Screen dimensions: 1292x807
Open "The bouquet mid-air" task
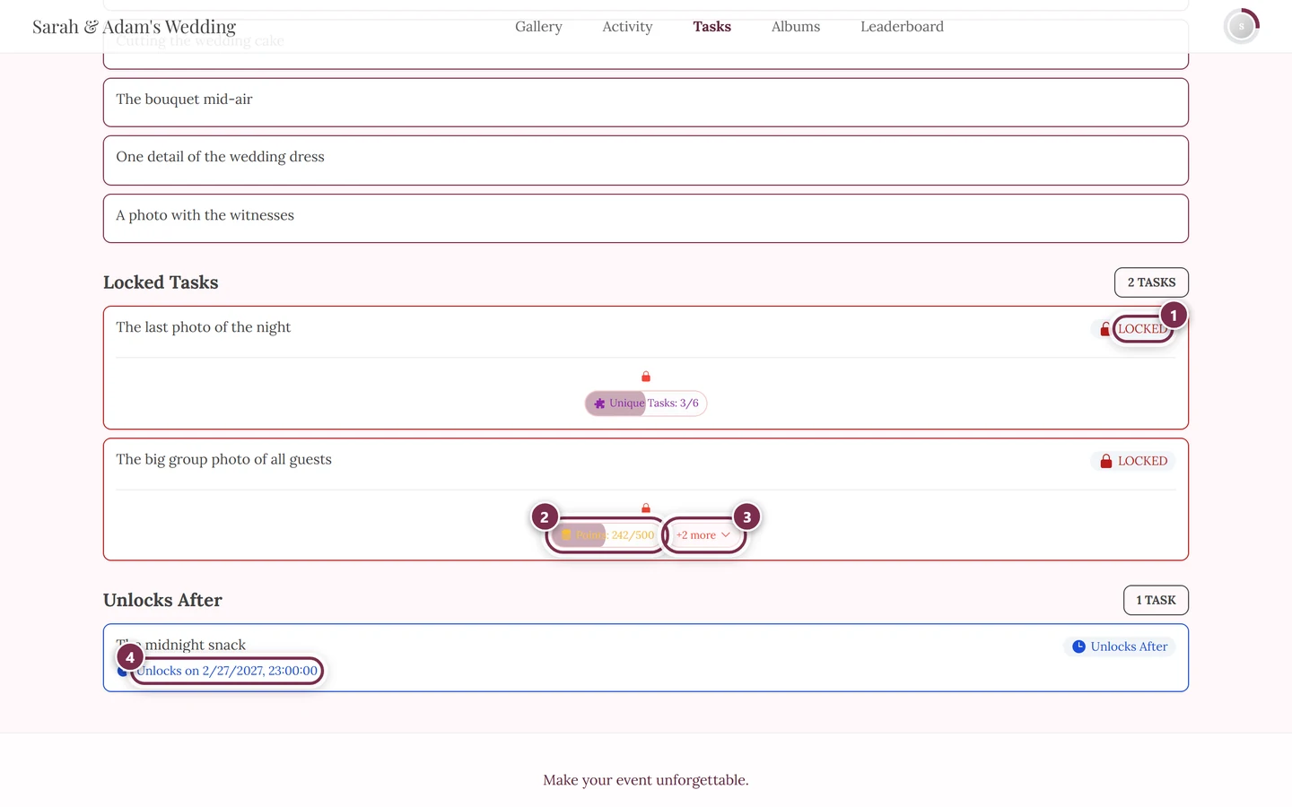tap(646, 102)
